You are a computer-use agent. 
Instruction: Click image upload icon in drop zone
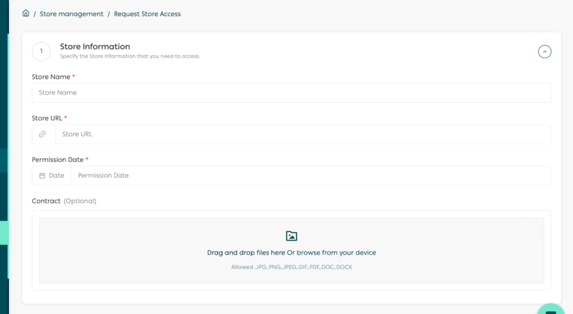coord(291,236)
